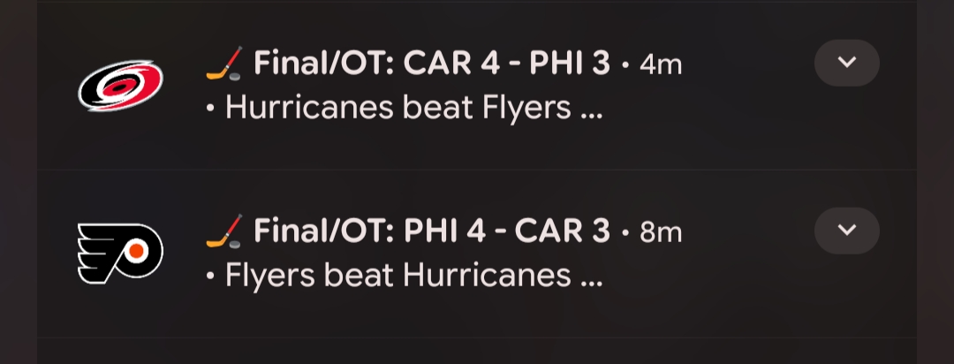
Task: Click hockey stick emoji in CAR 4 notification
Action: [223, 64]
